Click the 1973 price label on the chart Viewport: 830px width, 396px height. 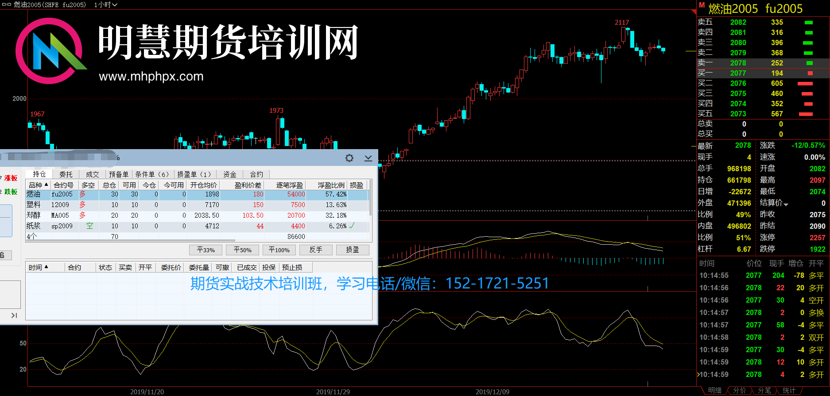(276, 110)
